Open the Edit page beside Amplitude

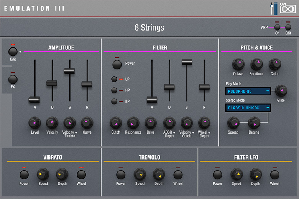point(13,52)
